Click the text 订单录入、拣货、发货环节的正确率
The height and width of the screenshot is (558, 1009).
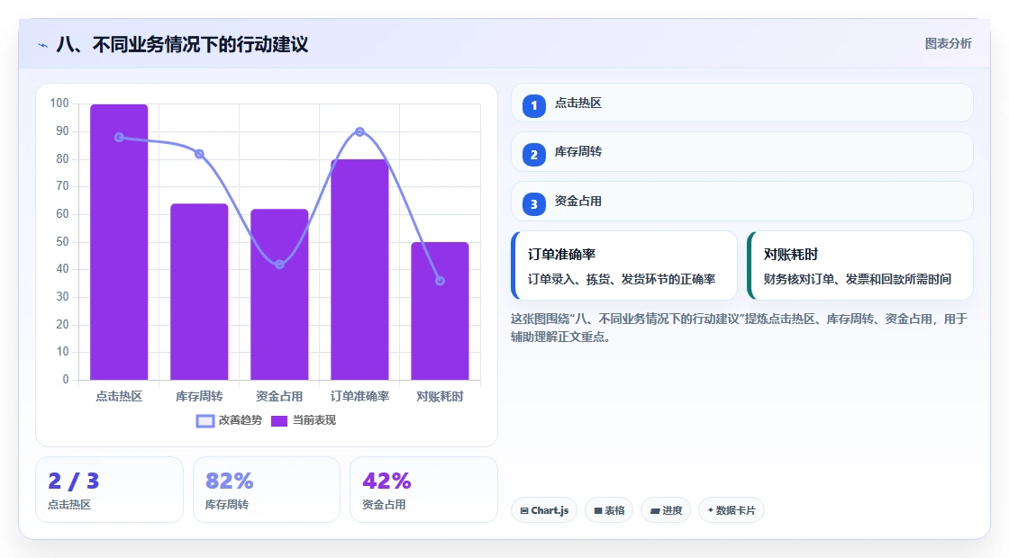click(622, 279)
